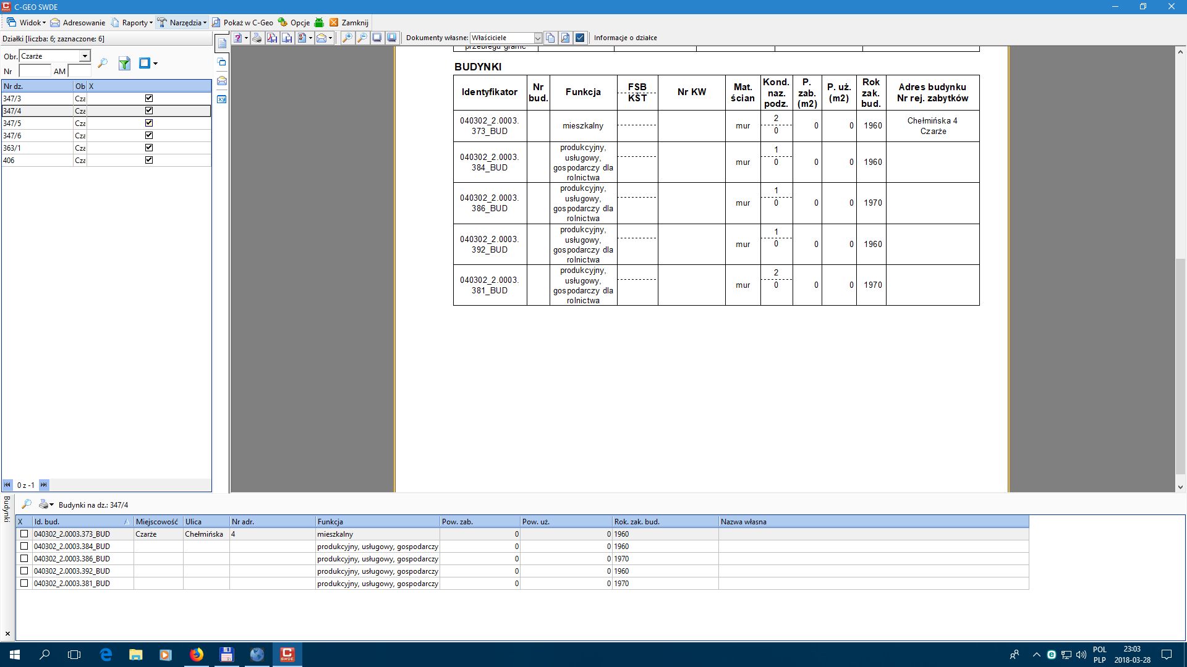Sort by Id. bud. column header
The image size is (1187, 667).
point(83,522)
